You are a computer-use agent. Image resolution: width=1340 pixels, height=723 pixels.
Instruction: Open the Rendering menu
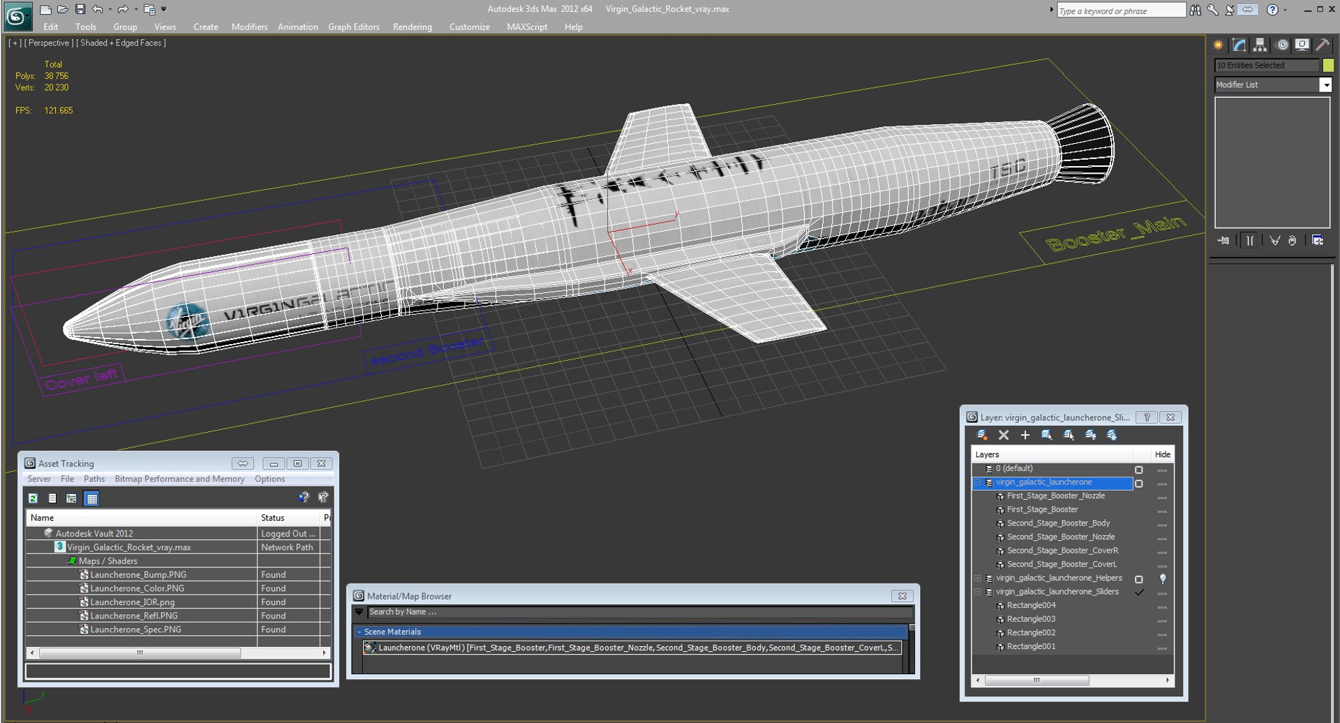point(412,27)
